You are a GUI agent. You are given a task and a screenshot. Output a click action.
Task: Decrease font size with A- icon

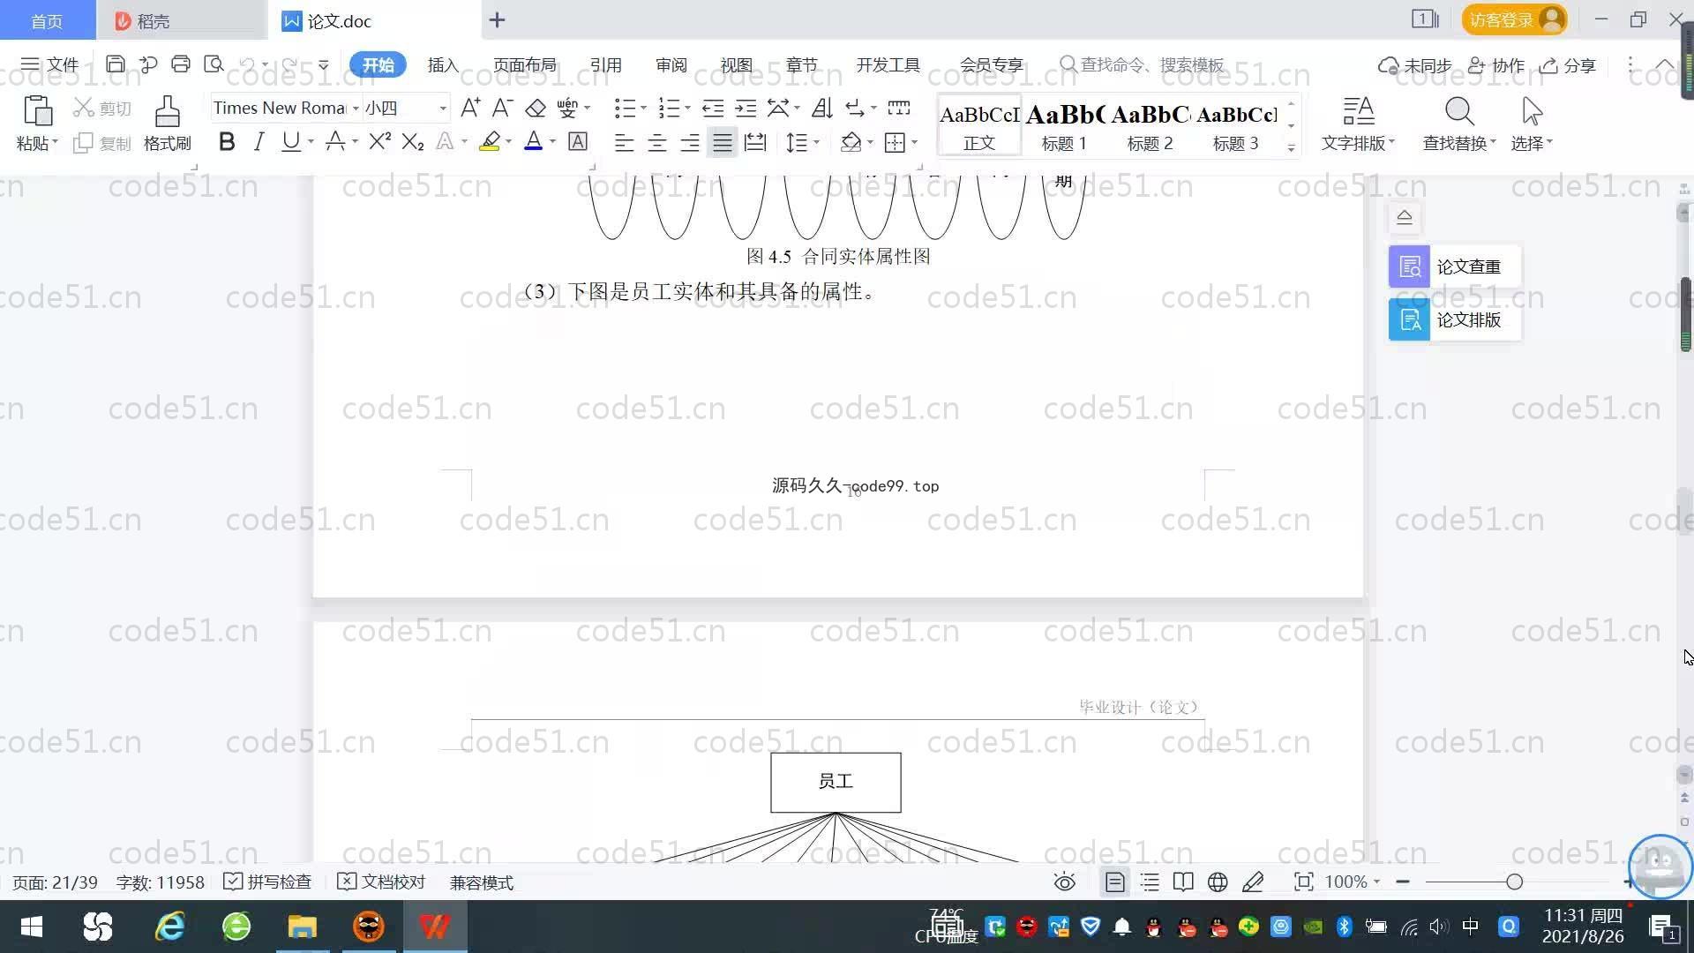click(x=502, y=108)
